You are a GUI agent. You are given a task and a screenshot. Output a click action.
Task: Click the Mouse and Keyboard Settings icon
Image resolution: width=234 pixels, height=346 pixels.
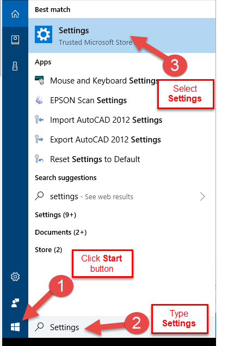[40, 80]
